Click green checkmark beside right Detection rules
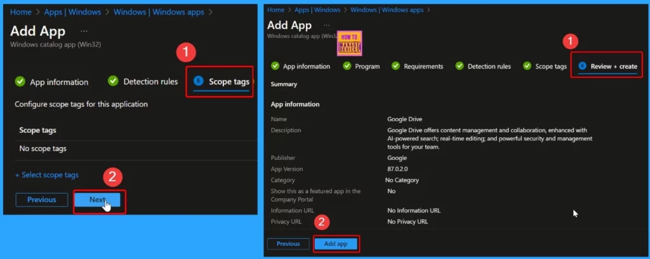 [460, 66]
